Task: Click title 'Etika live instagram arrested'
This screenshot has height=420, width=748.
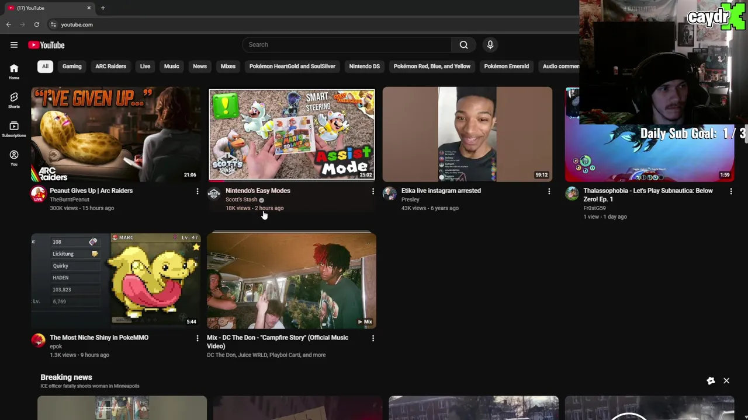Action: (441, 191)
